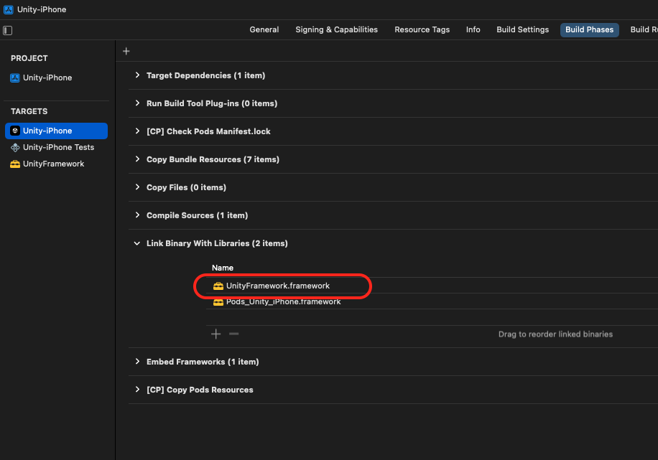Image resolution: width=658 pixels, height=460 pixels.
Task: Open the Build Settings tab
Action: pos(522,29)
